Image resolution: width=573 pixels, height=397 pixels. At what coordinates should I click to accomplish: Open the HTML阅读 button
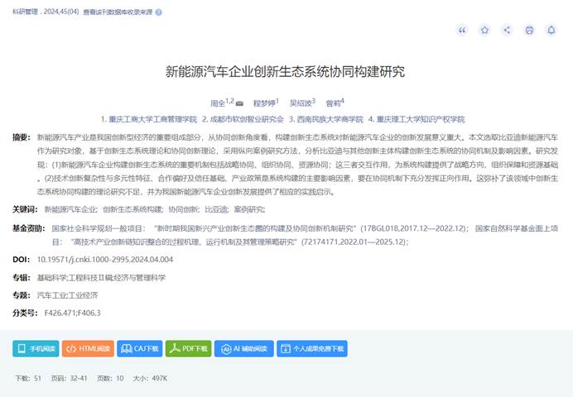[x=88, y=349]
